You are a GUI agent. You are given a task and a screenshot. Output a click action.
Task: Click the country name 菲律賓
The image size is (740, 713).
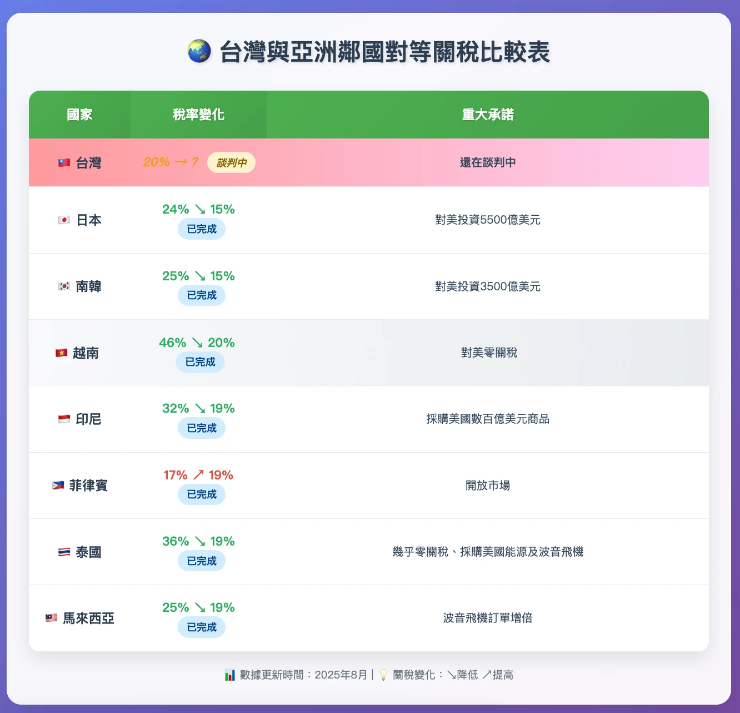tap(88, 486)
